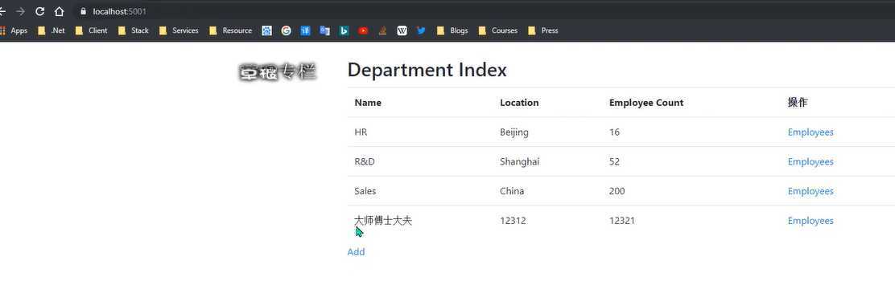The height and width of the screenshot is (301, 895).
Task: Select the employee count 52 cell
Action: click(x=614, y=161)
